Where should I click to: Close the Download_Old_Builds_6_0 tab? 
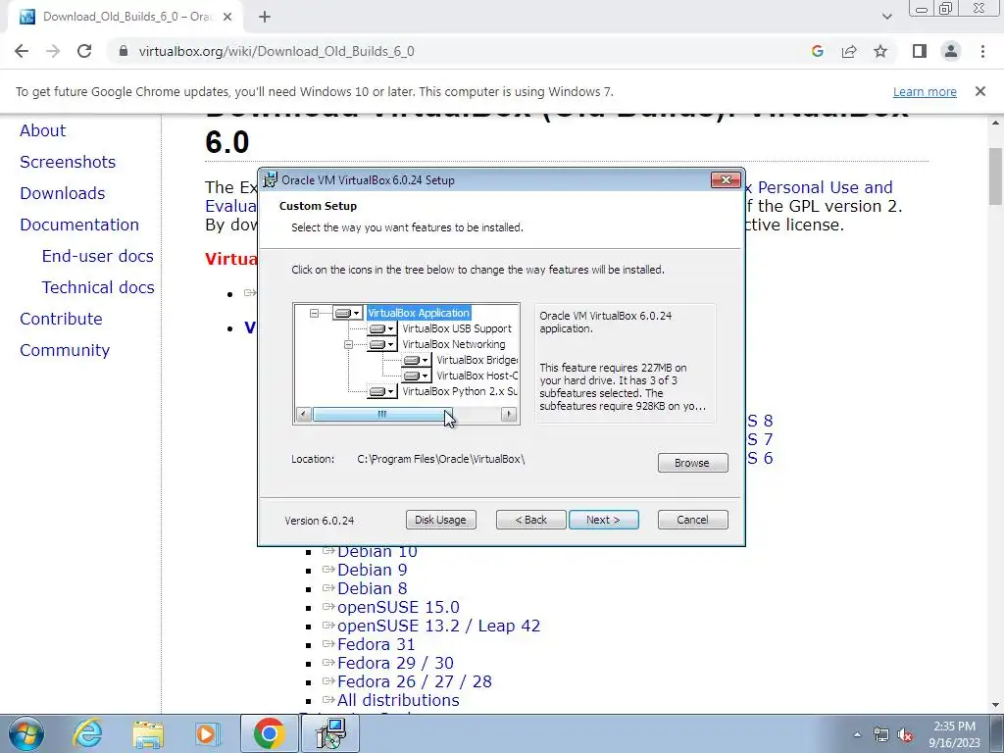227,18
